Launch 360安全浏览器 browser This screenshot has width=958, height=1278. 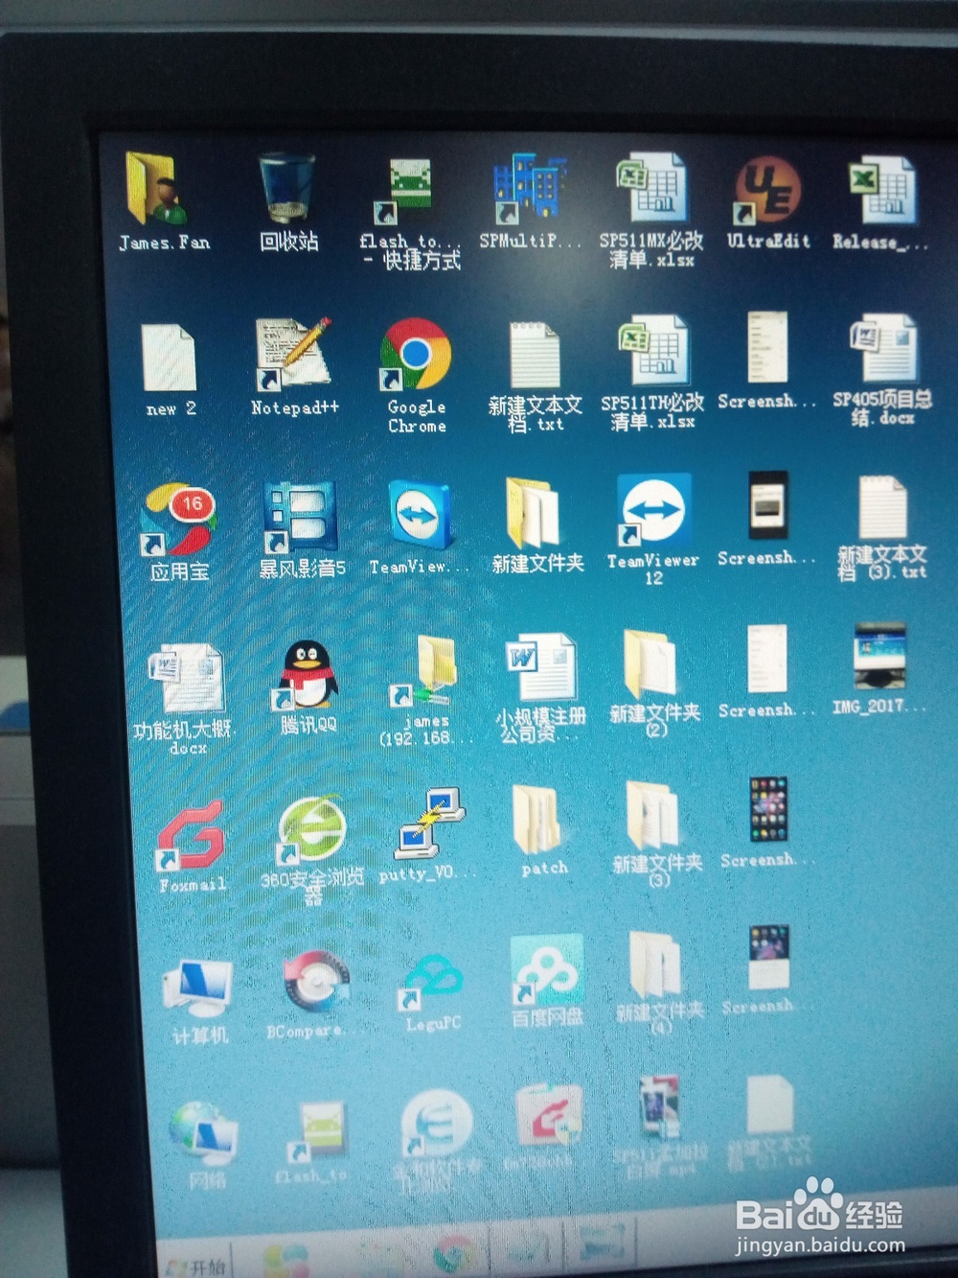[311, 850]
